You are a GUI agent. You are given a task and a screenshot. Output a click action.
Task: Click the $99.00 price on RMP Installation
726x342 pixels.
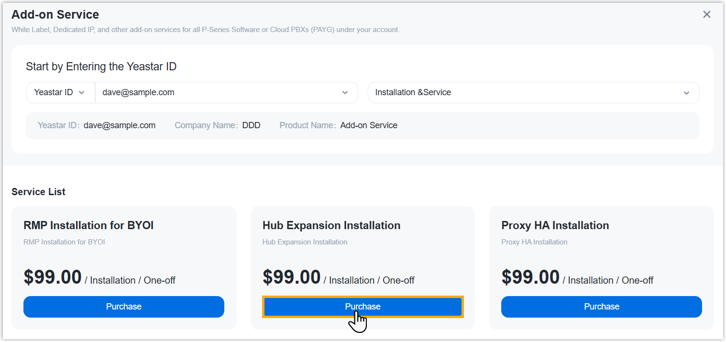coord(53,277)
